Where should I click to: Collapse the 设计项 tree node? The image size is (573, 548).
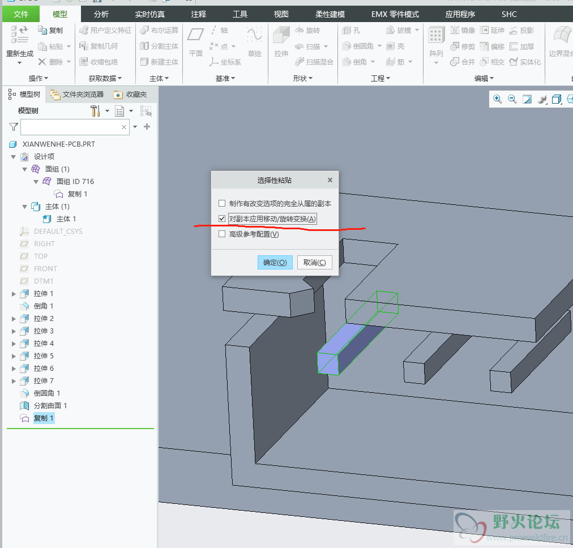coord(14,157)
